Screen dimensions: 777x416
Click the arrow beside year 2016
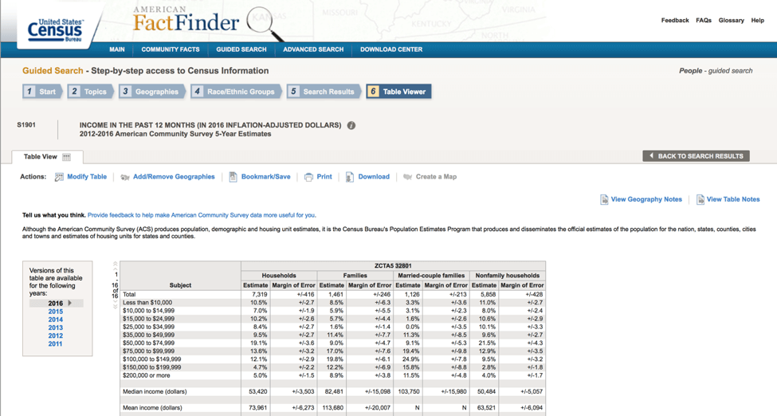(70, 303)
